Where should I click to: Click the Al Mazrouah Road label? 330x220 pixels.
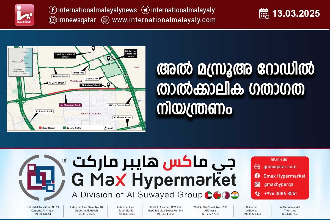(x=70, y=105)
